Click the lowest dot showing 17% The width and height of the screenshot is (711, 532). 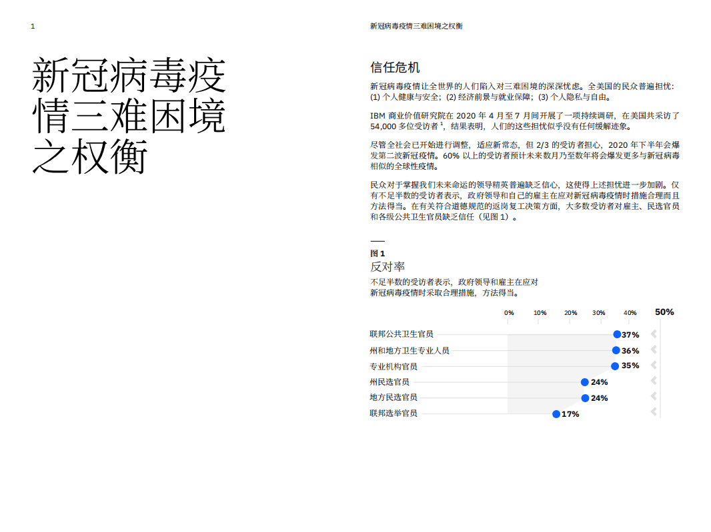tap(556, 415)
